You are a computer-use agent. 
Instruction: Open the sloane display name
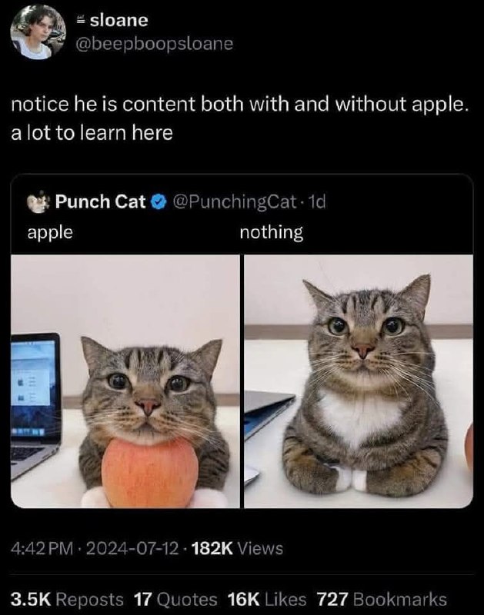pyautogui.click(x=119, y=20)
